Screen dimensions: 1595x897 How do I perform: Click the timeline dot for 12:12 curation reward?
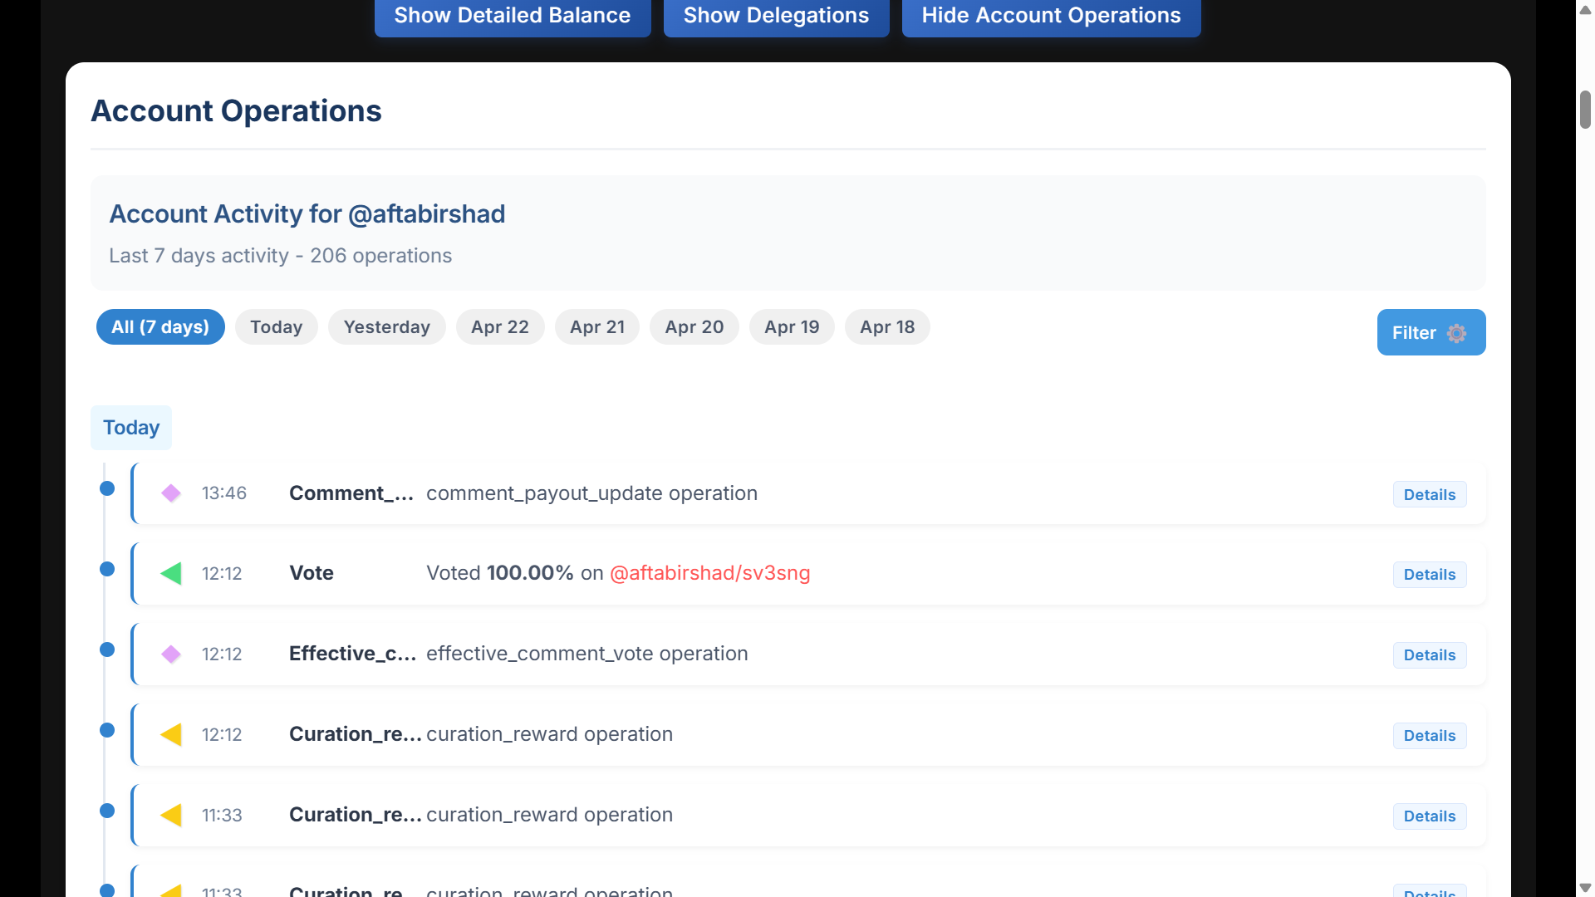point(107,730)
